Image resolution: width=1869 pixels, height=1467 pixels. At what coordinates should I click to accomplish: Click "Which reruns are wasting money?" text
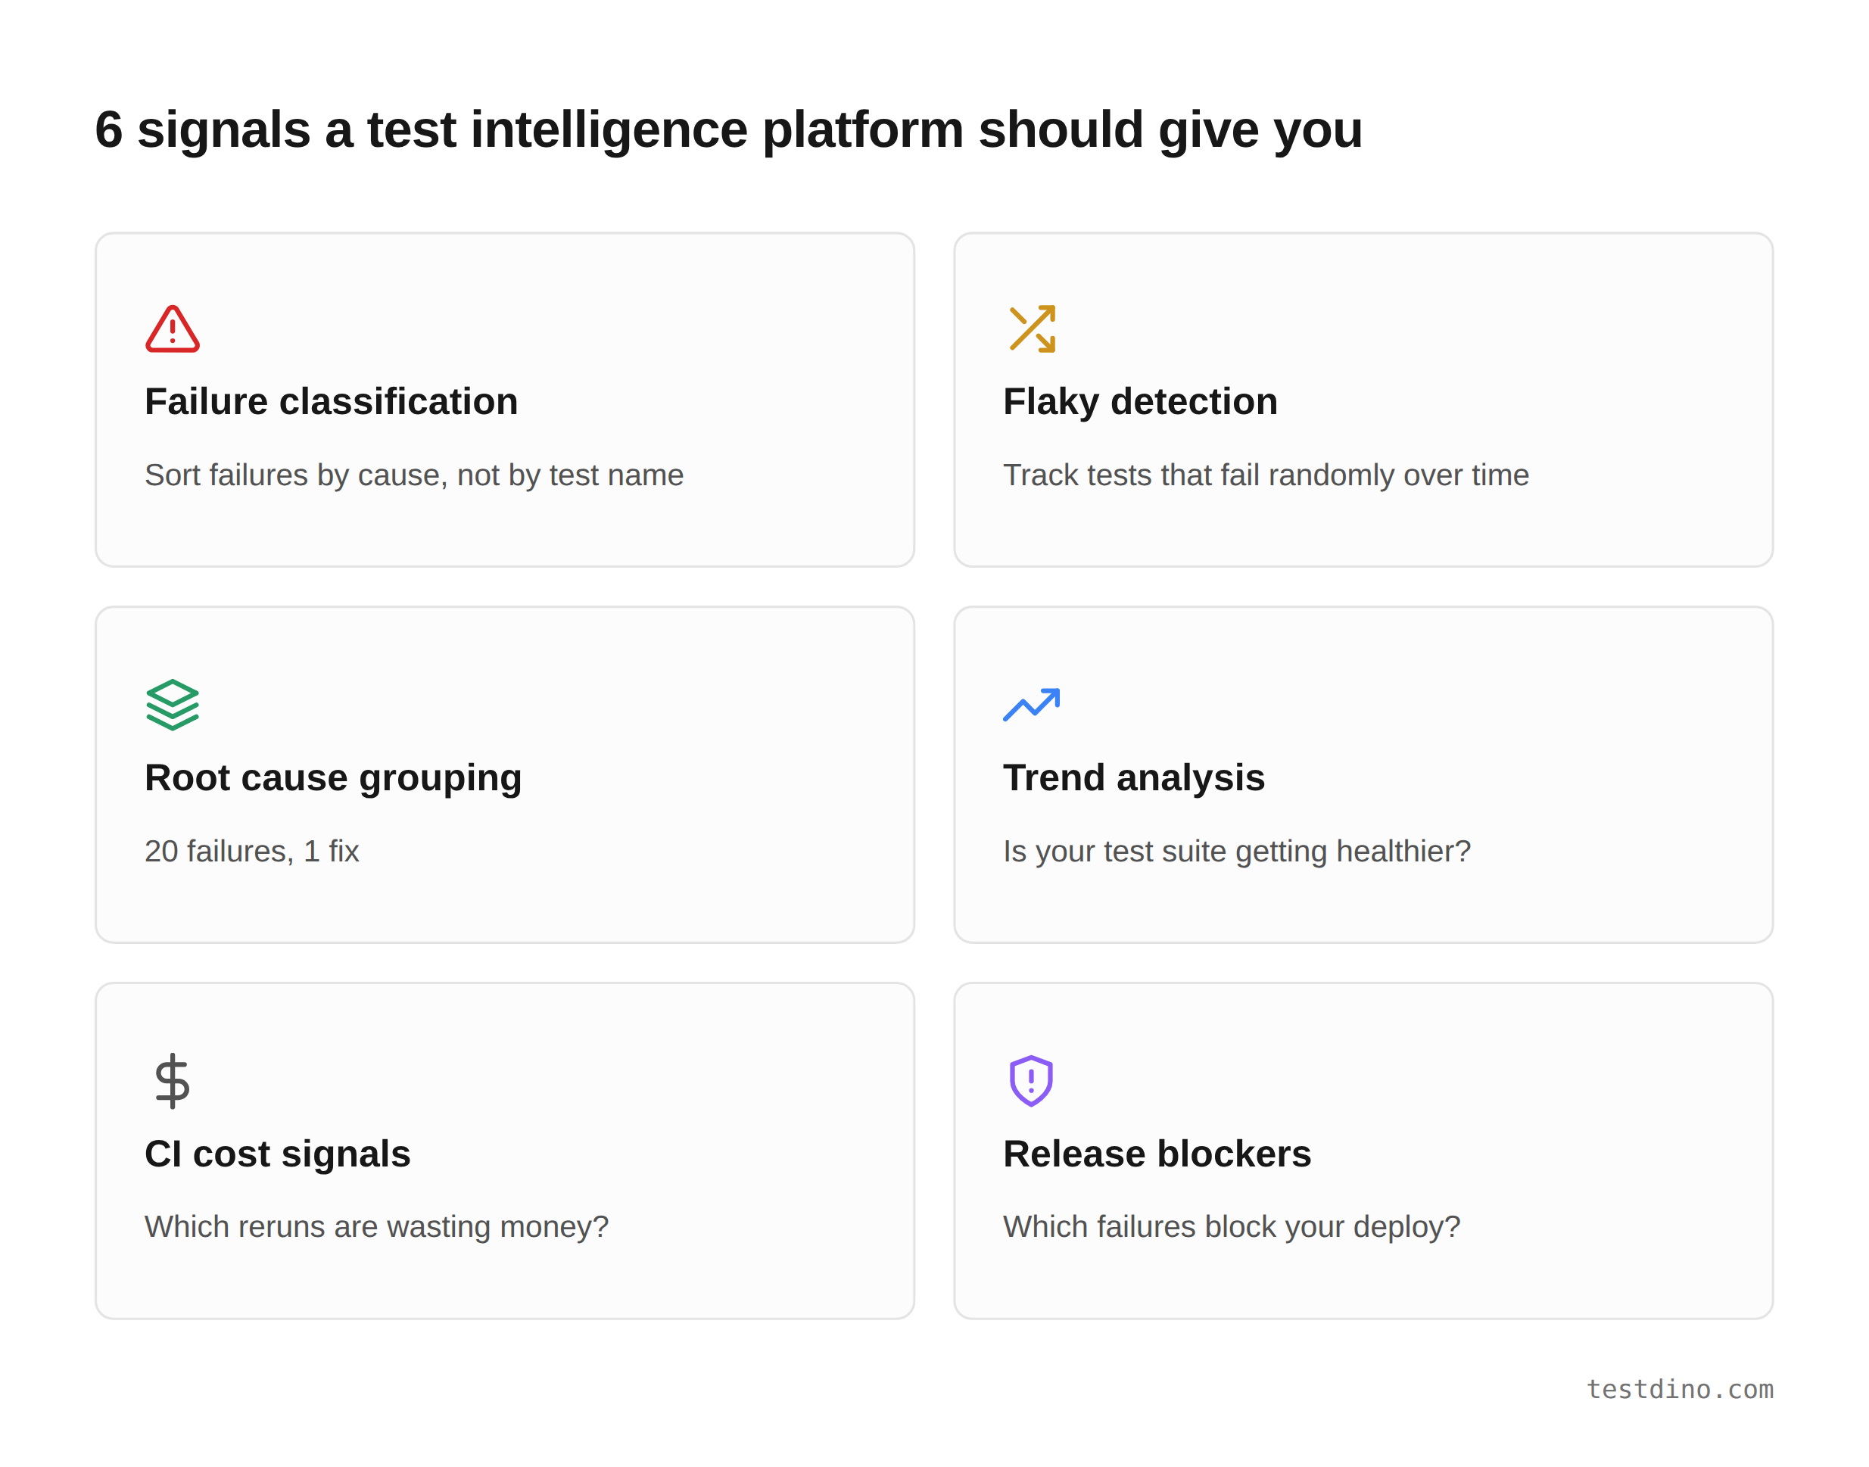(375, 1226)
